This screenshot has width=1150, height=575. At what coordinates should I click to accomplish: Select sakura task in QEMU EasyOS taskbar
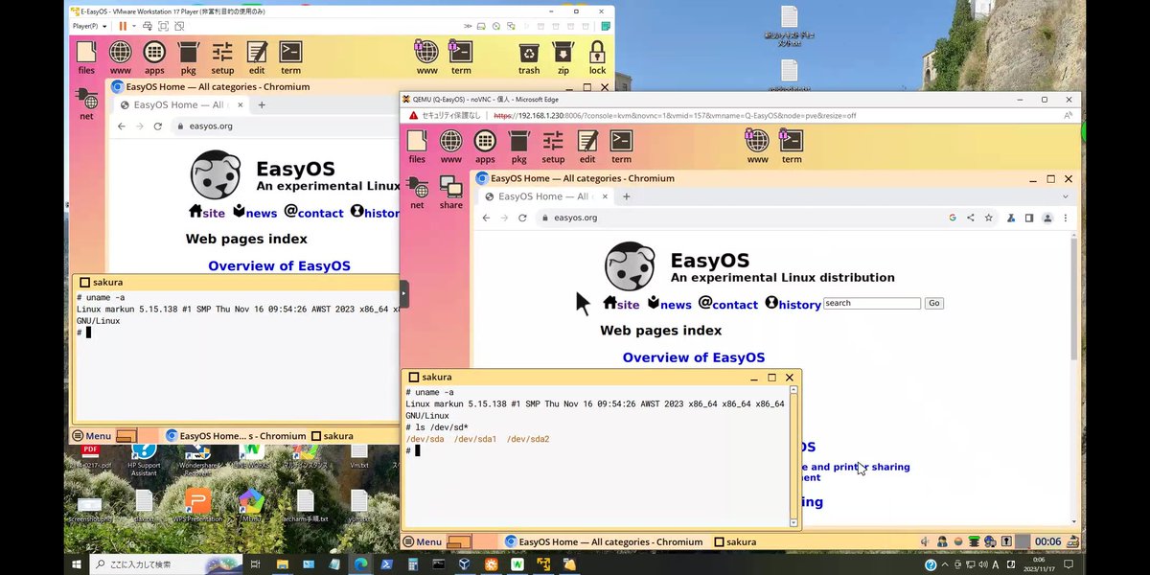pos(736,541)
